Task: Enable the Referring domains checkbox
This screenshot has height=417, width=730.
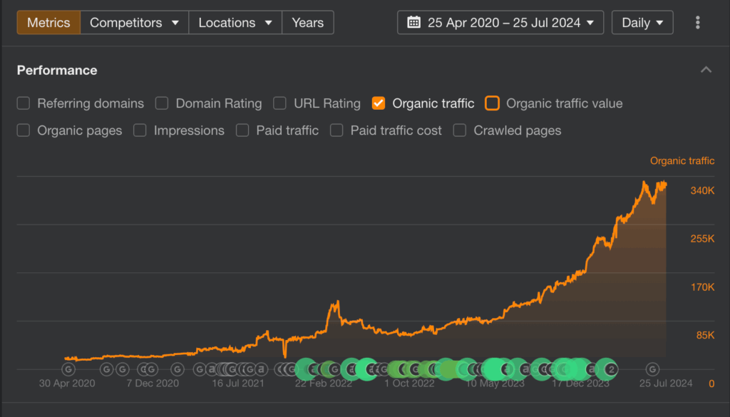Action: point(24,103)
